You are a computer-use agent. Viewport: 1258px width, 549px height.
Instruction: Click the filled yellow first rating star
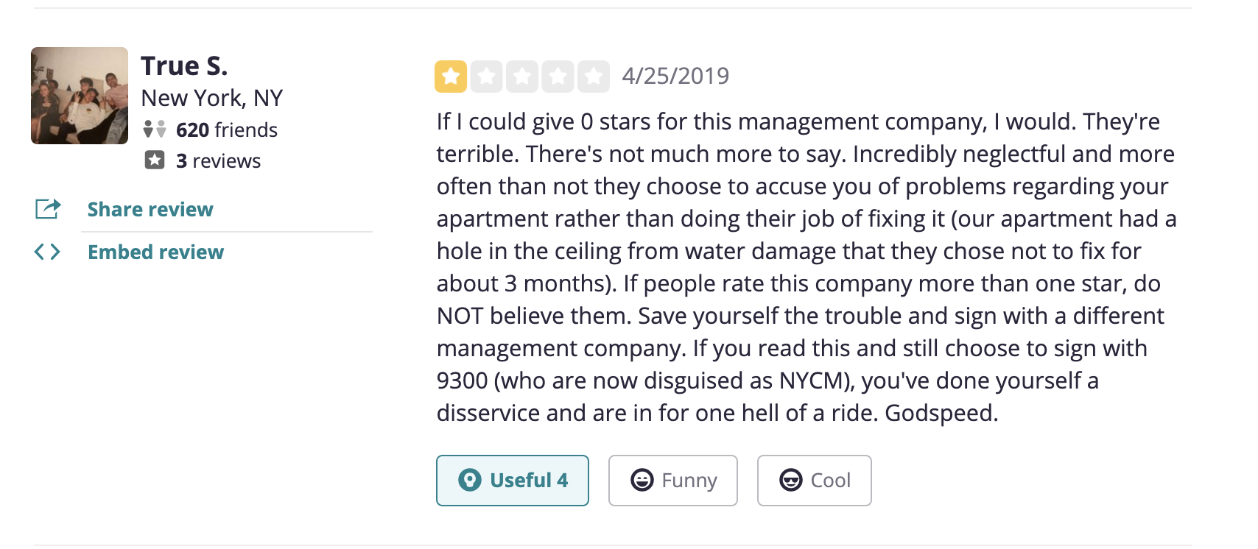[x=451, y=77]
